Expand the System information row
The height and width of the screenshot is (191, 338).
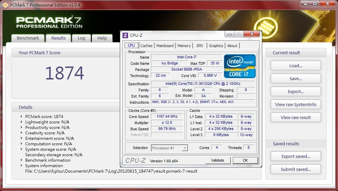(x=22, y=166)
